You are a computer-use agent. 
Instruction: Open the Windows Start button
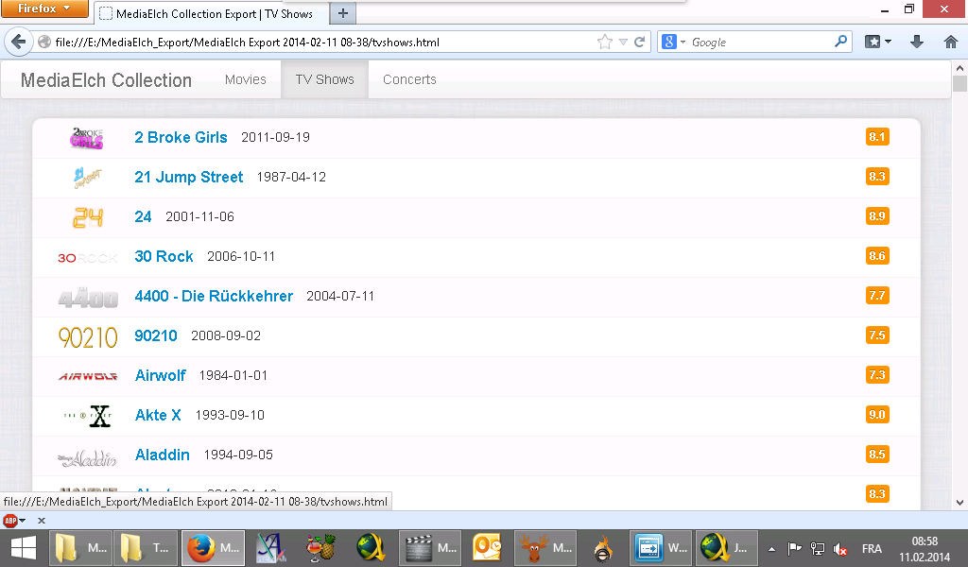coord(24,548)
